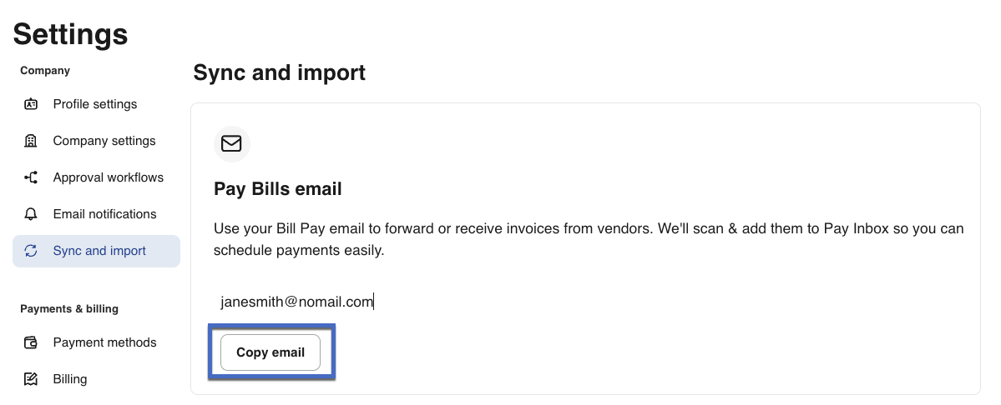Viewport: 1001px width, 405px height.
Task: Open the Billing sidebar label
Action: coord(70,379)
